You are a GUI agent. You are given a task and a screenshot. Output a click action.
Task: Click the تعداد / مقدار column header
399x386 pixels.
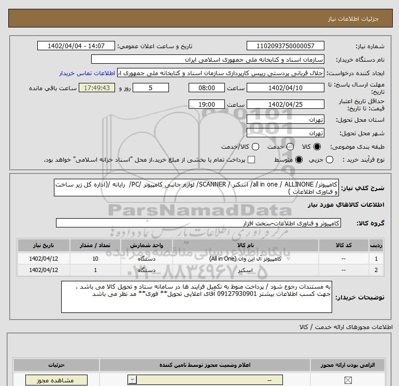(95, 245)
